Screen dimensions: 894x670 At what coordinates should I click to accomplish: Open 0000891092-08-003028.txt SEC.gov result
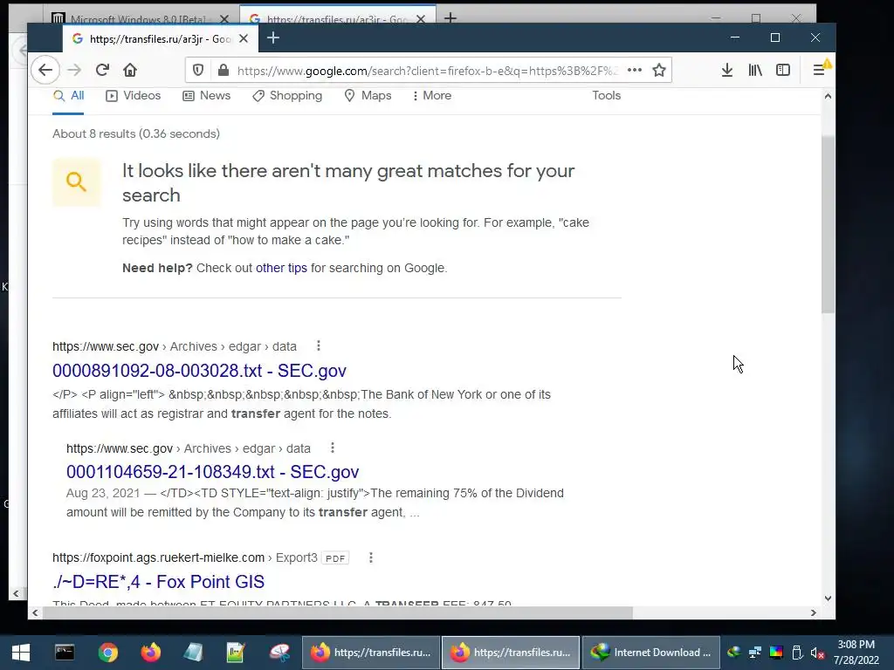point(200,370)
